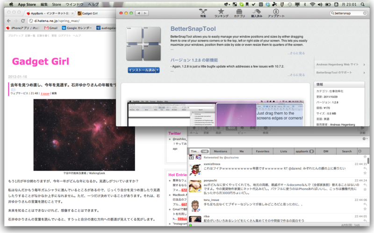This screenshot has height=233, width=374.
Task: Select the Favorites tab in Twitter client
Action: (x=262, y=151)
